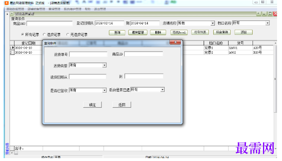Select the 所有记录 radio button
The height and width of the screenshot is (161, 282).
click(x=23, y=34)
